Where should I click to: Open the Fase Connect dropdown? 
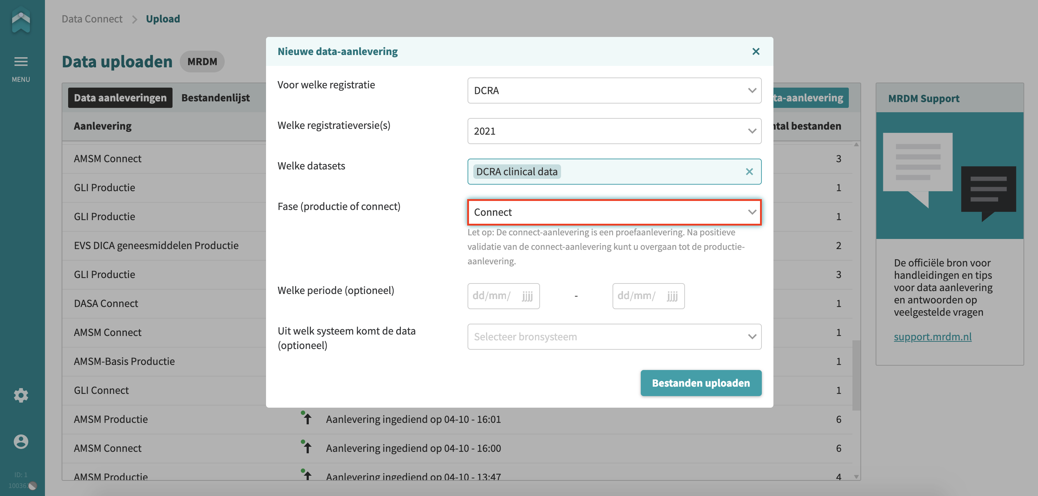pyautogui.click(x=614, y=212)
